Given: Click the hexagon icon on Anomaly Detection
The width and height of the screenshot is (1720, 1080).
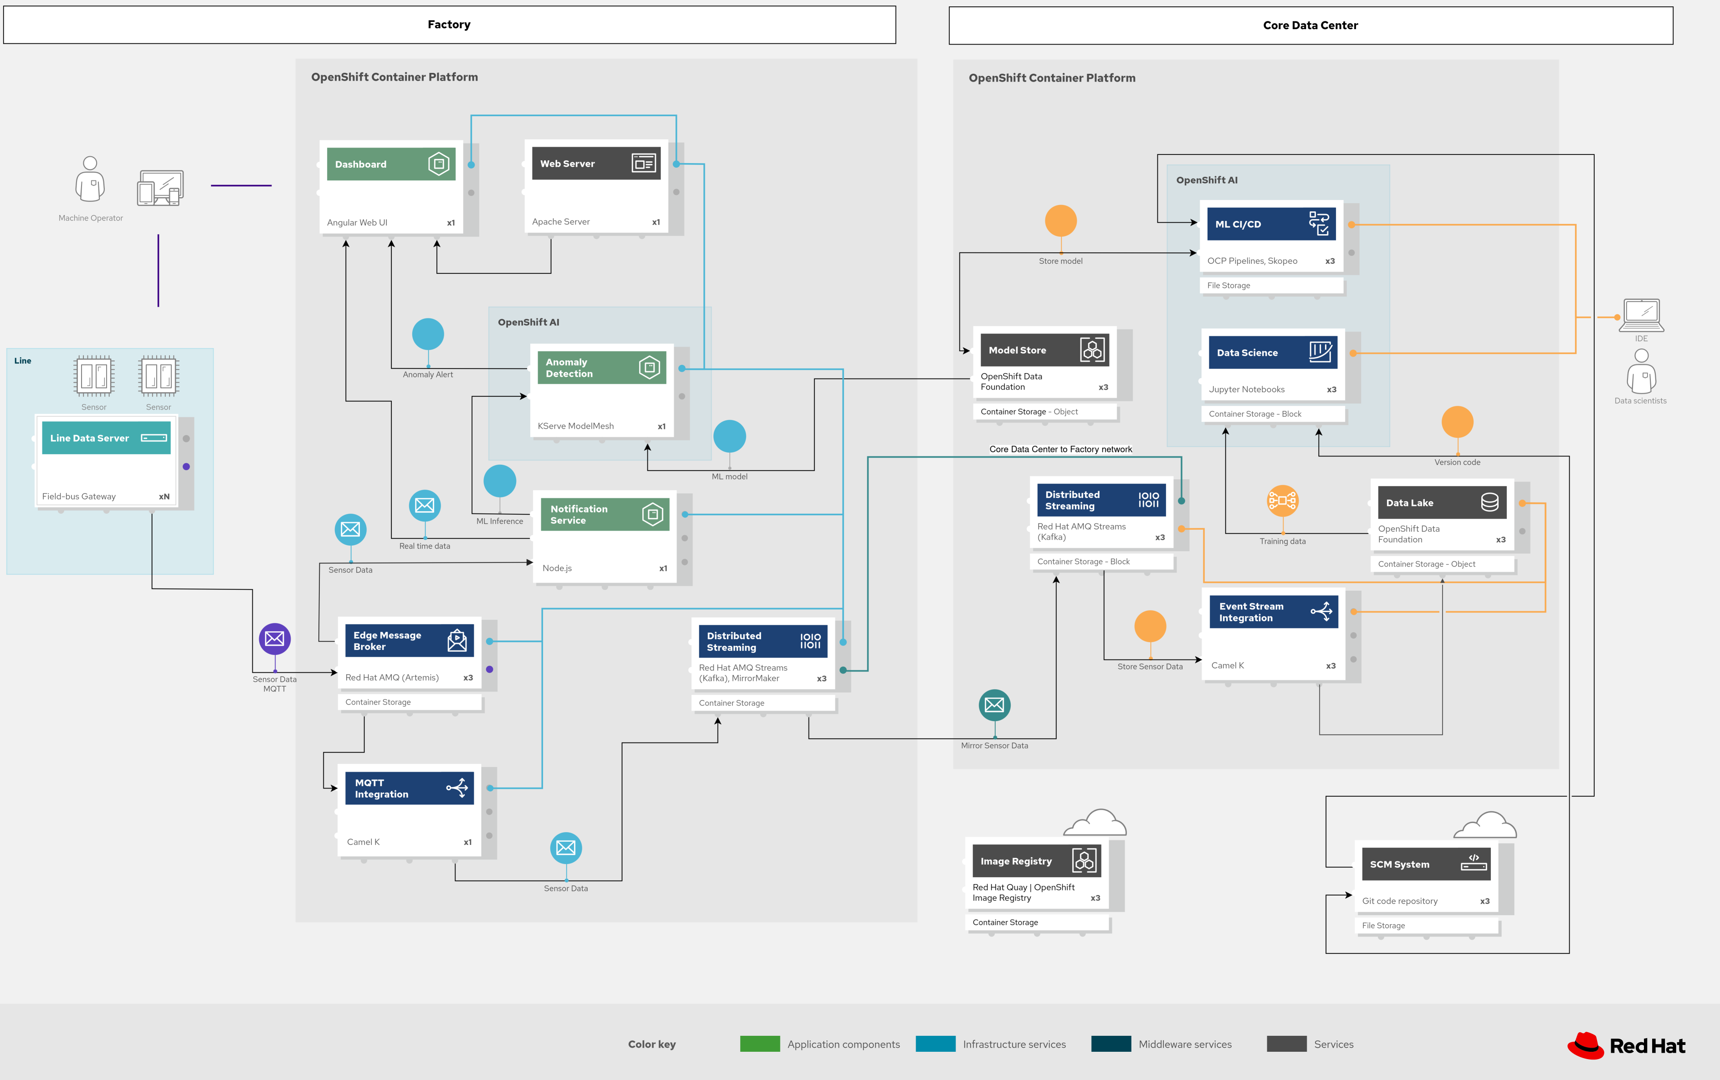Looking at the screenshot, I should (649, 367).
